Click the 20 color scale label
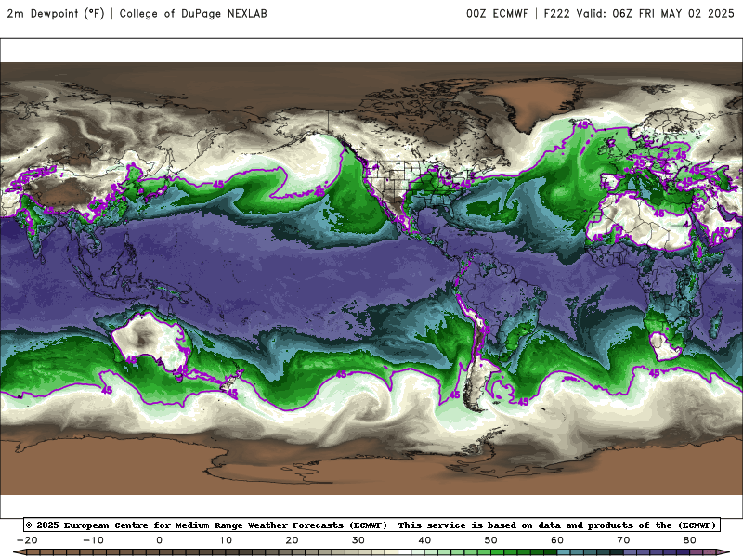Image resolution: width=743 pixels, height=557 pixels. (292, 540)
